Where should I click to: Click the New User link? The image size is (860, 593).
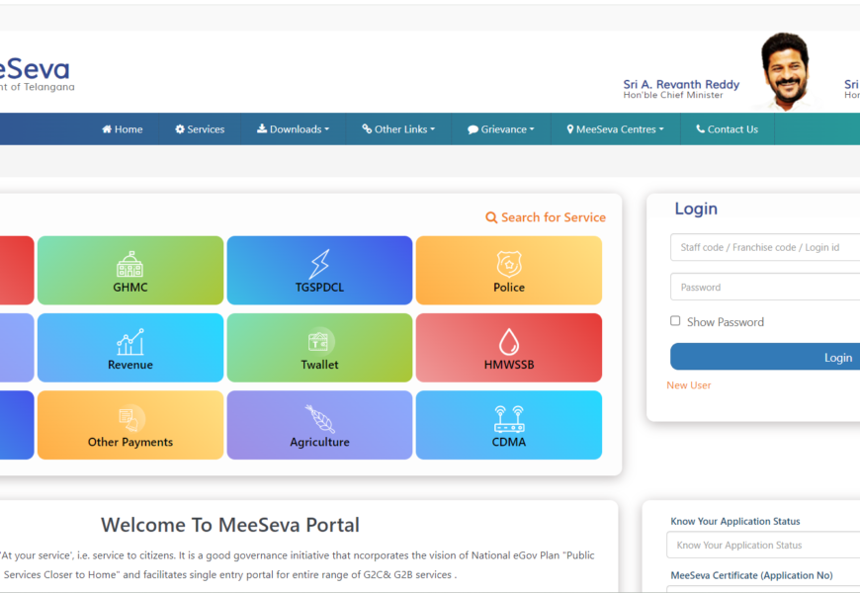(x=689, y=385)
